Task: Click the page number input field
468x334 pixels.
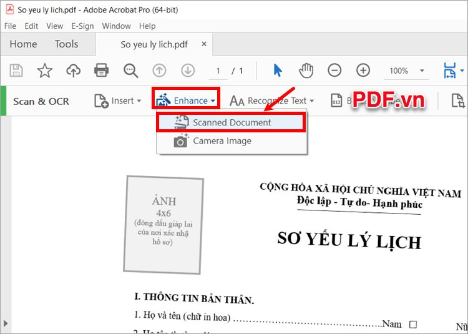Action: tap(218, 71)
